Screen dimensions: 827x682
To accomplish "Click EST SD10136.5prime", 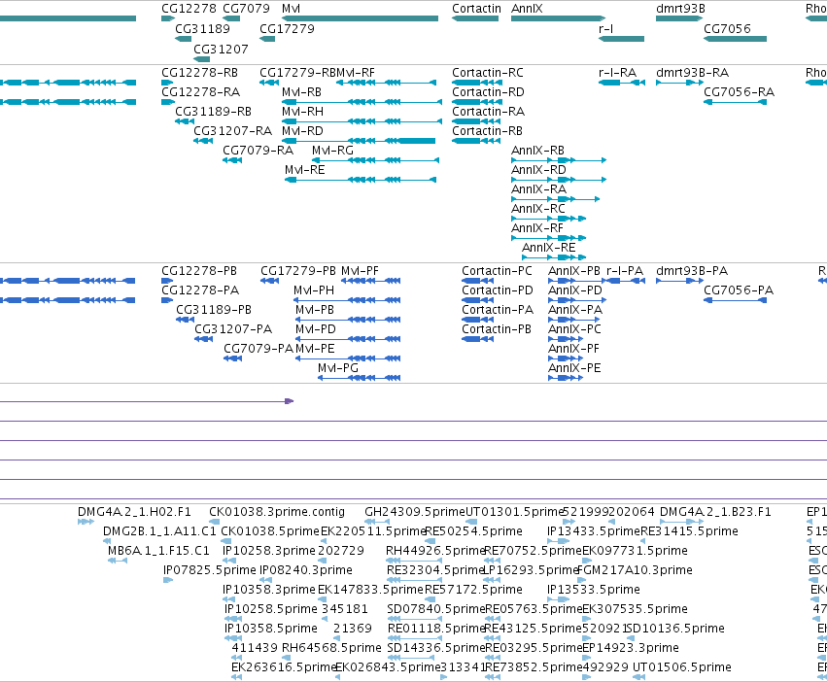I will (x=630, y=638).
